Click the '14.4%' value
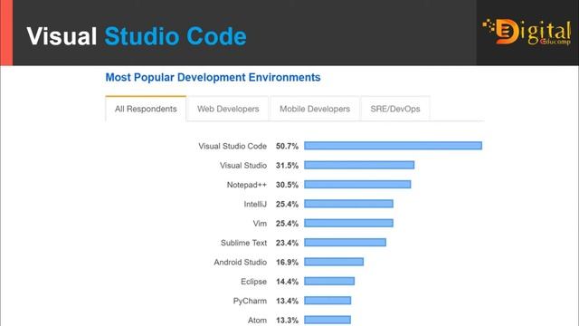This screenshot has height=326, width=579. tap(287, 282)
